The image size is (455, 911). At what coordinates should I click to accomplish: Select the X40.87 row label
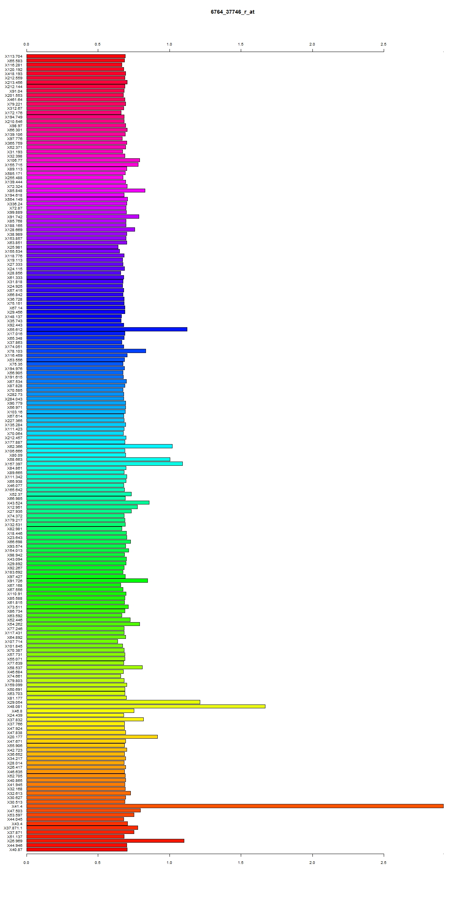pyautogui.click(x=16, y=850)
